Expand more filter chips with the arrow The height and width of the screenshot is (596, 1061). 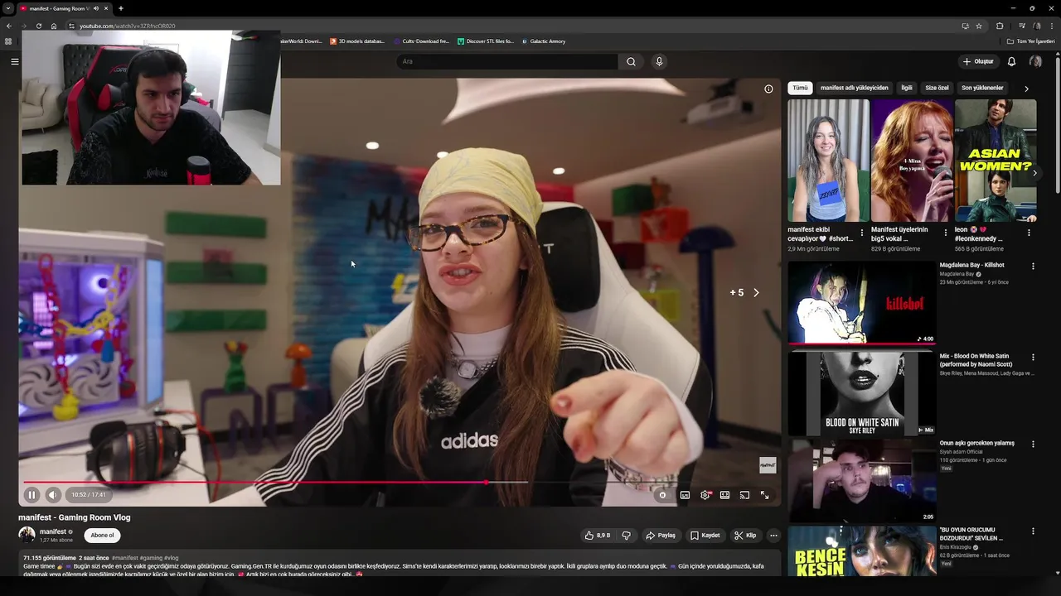pyautogui.click(x=1026, y=89)
